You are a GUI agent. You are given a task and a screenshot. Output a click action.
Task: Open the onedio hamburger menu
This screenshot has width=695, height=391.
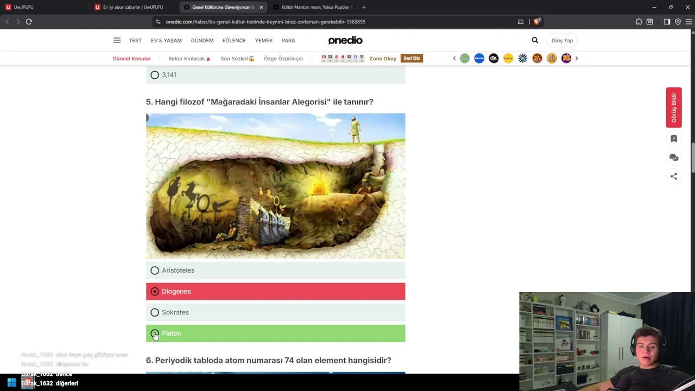(x=117, y=40)
